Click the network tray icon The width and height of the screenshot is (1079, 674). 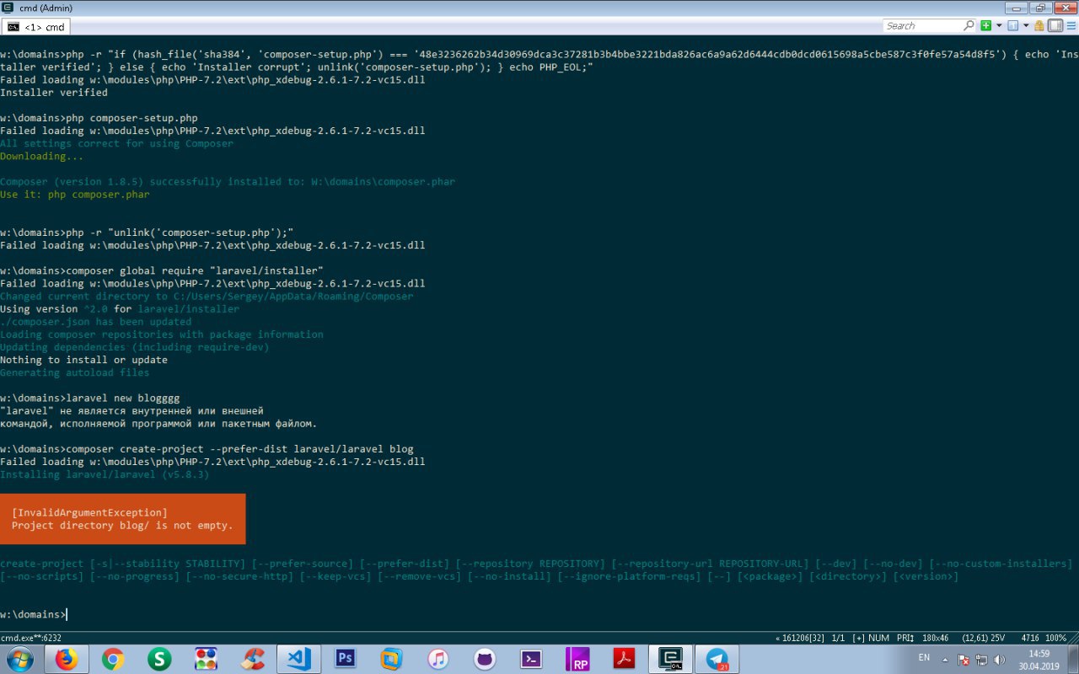tap(982, 660)
